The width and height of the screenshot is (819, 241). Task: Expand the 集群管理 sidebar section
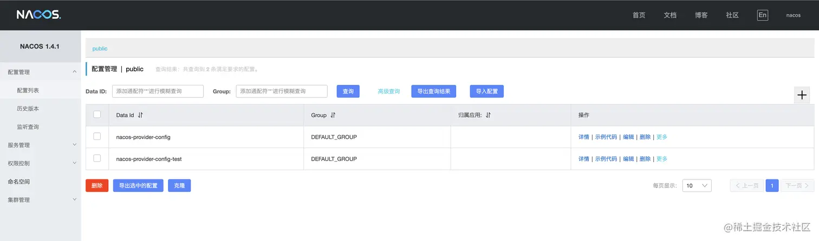[x=75, y=199]
